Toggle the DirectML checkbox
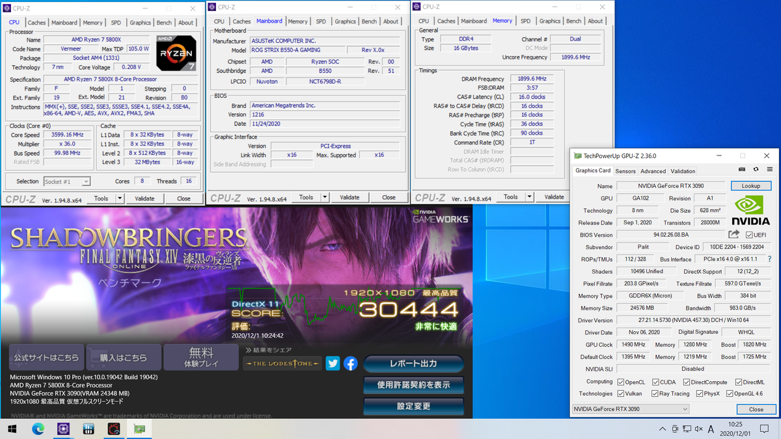781x439 pixels. 738,382
